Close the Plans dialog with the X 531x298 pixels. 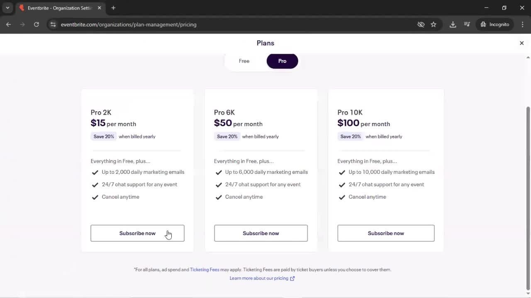click(x=521, y=43)
